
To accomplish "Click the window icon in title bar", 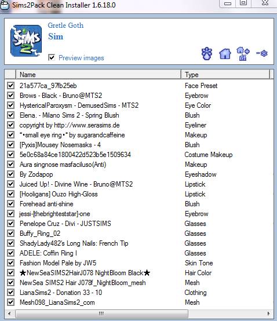I will point(5,5).
